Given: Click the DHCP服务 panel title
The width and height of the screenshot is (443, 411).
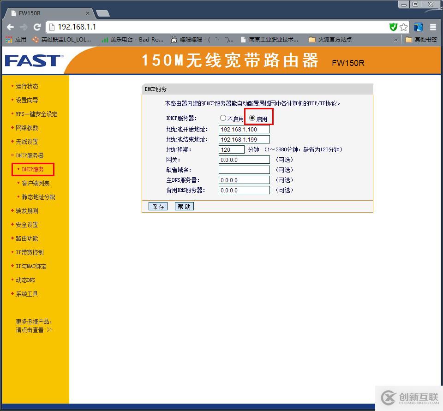Looking at the screenshot, I should (x=156, y=89).
